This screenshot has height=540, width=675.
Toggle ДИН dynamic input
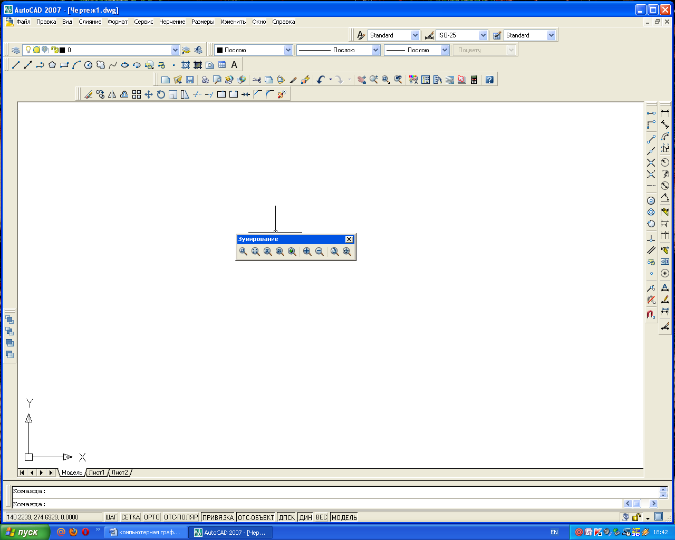306,517
